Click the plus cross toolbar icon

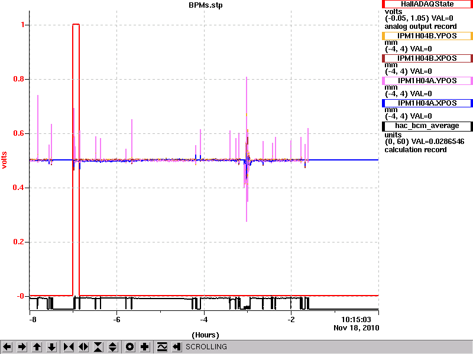145,347
